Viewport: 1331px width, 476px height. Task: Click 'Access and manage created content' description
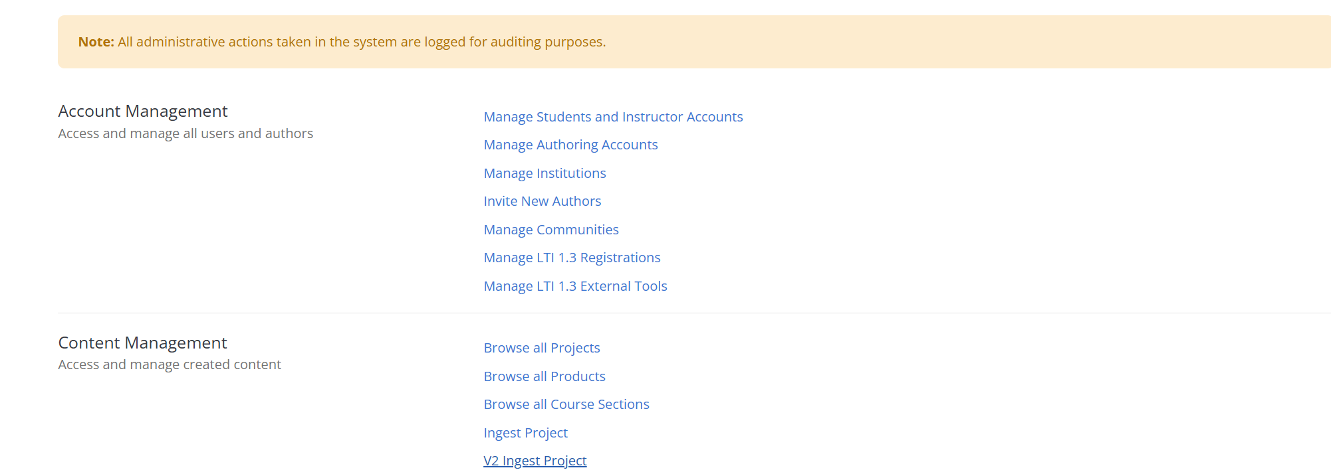click(170, 364)
